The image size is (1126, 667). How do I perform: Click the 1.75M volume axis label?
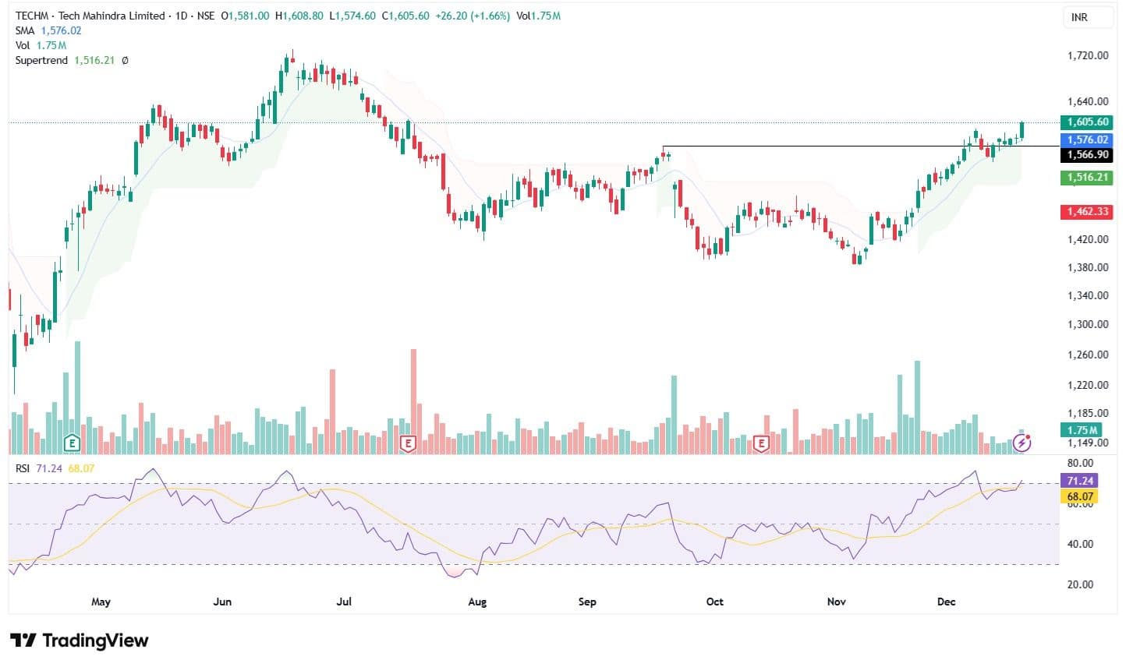tap(1082, 430)
